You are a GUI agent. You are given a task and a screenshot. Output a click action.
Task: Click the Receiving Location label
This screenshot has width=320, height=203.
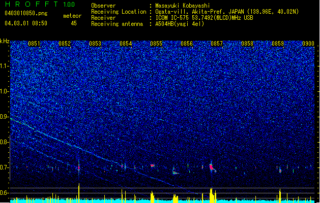pos(119,12)
